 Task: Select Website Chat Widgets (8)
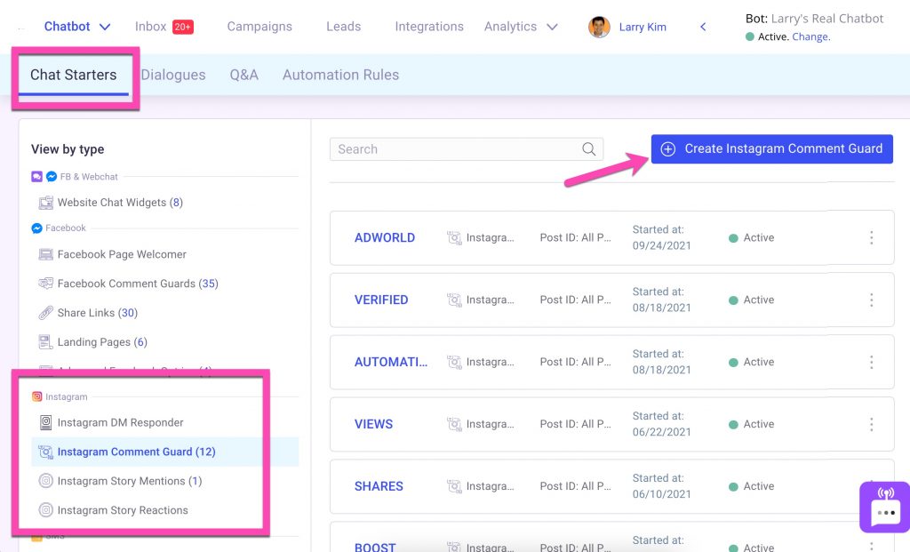coord(120,203)
